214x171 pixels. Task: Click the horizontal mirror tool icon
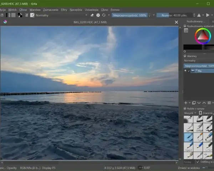pyautogui.click(x=199, y=15)
